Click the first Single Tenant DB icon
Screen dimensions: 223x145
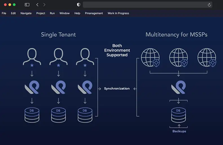coord(32,115)
